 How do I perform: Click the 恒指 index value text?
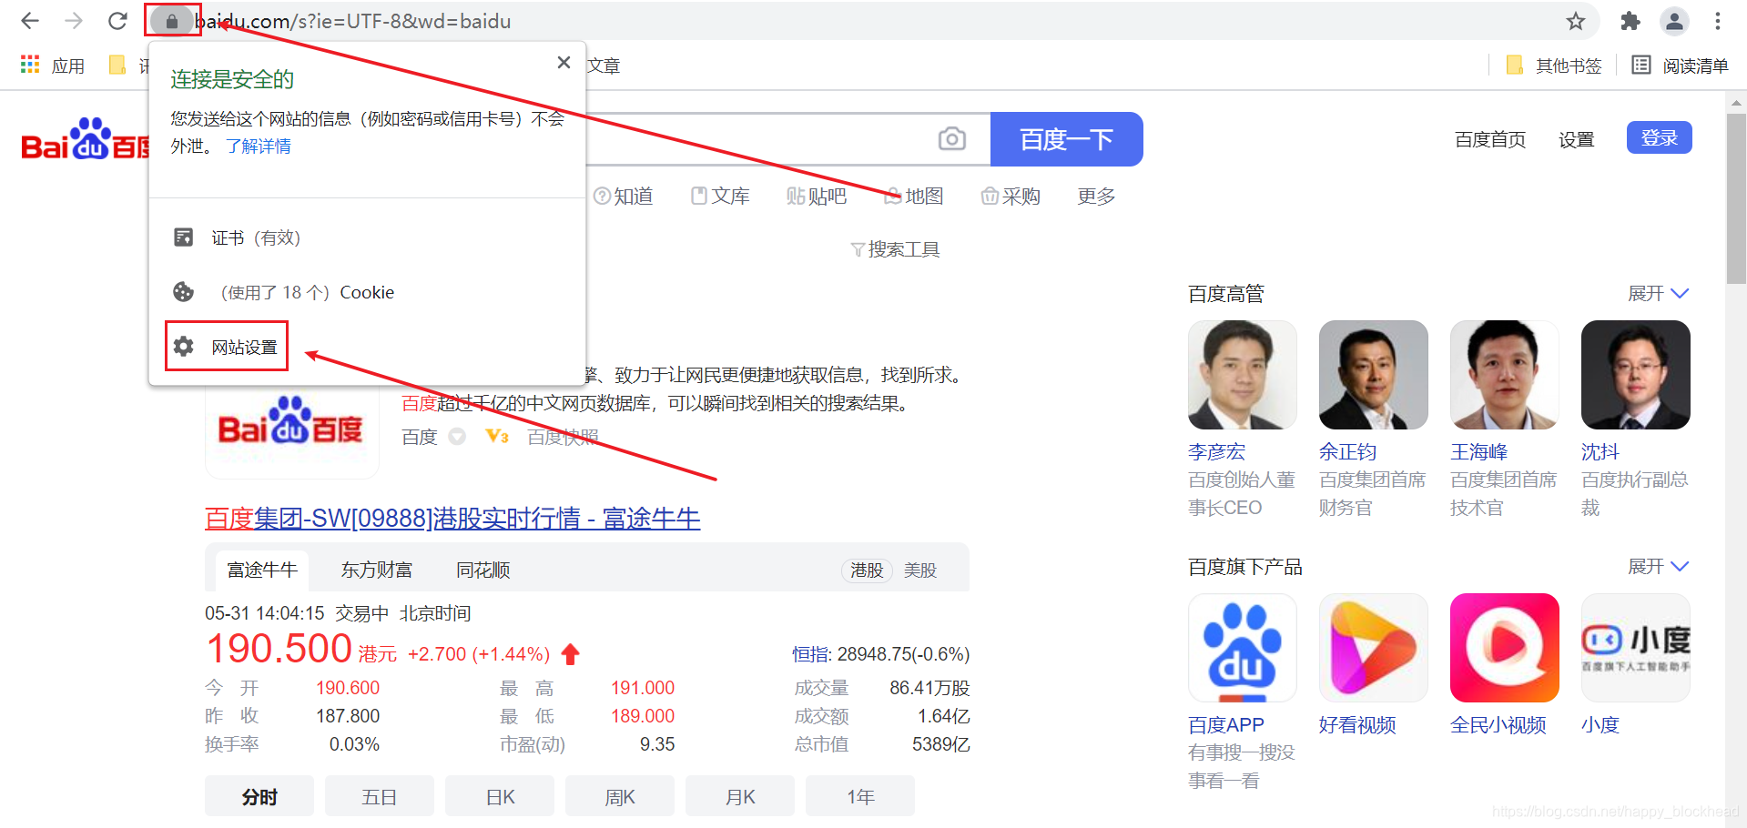(x=880, y=653)
